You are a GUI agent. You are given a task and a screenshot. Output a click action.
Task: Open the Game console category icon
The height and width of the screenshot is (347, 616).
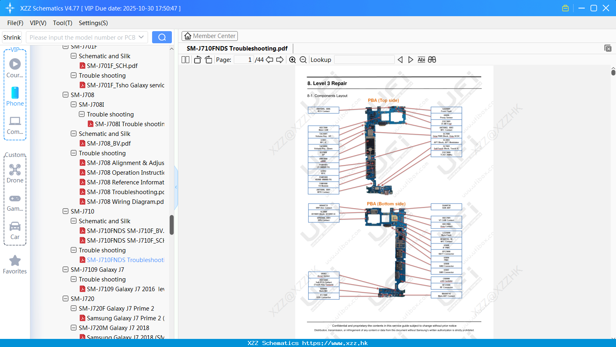tap(15, 202)
